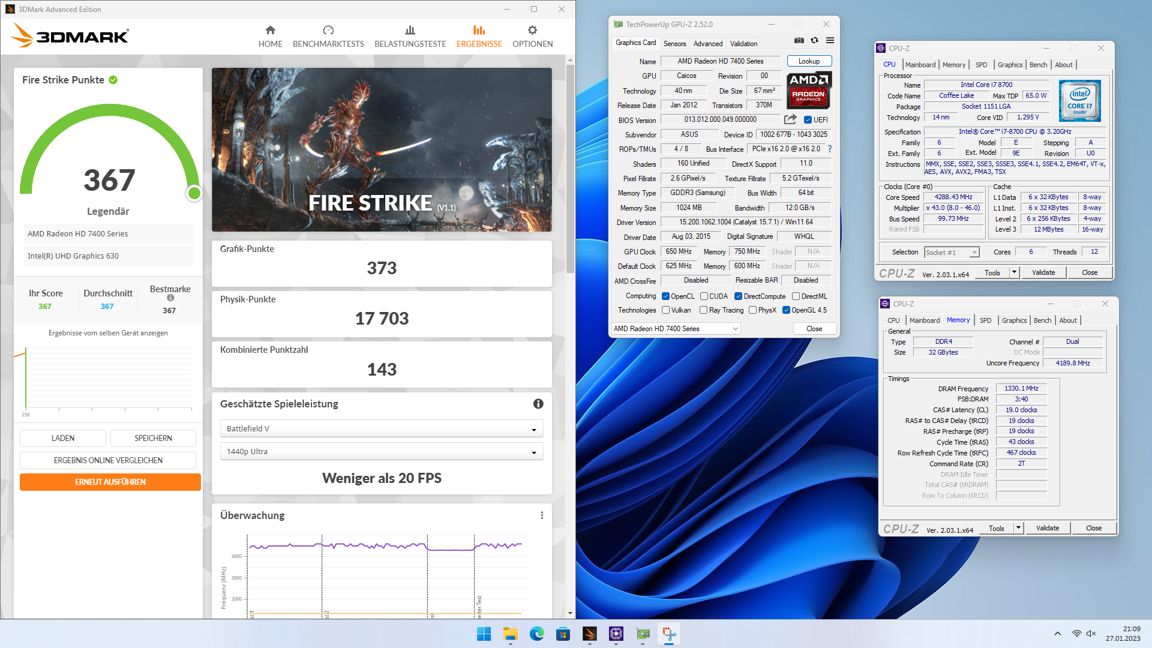1152x648 pixels.
Task: Switch to CPU-Z taskbar icon
Action: [616, 634]
